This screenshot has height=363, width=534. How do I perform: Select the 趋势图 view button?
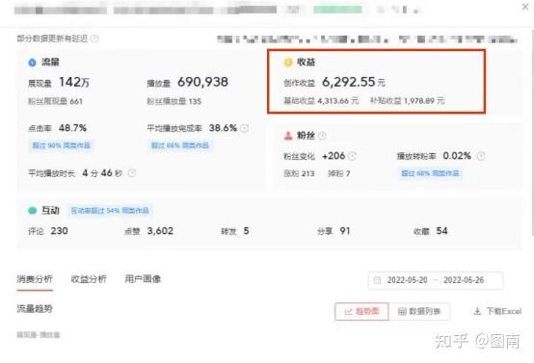pyautogui.click(x=361, y=311)
